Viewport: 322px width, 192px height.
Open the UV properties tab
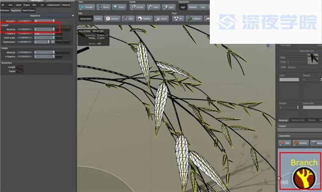point(42,5)
